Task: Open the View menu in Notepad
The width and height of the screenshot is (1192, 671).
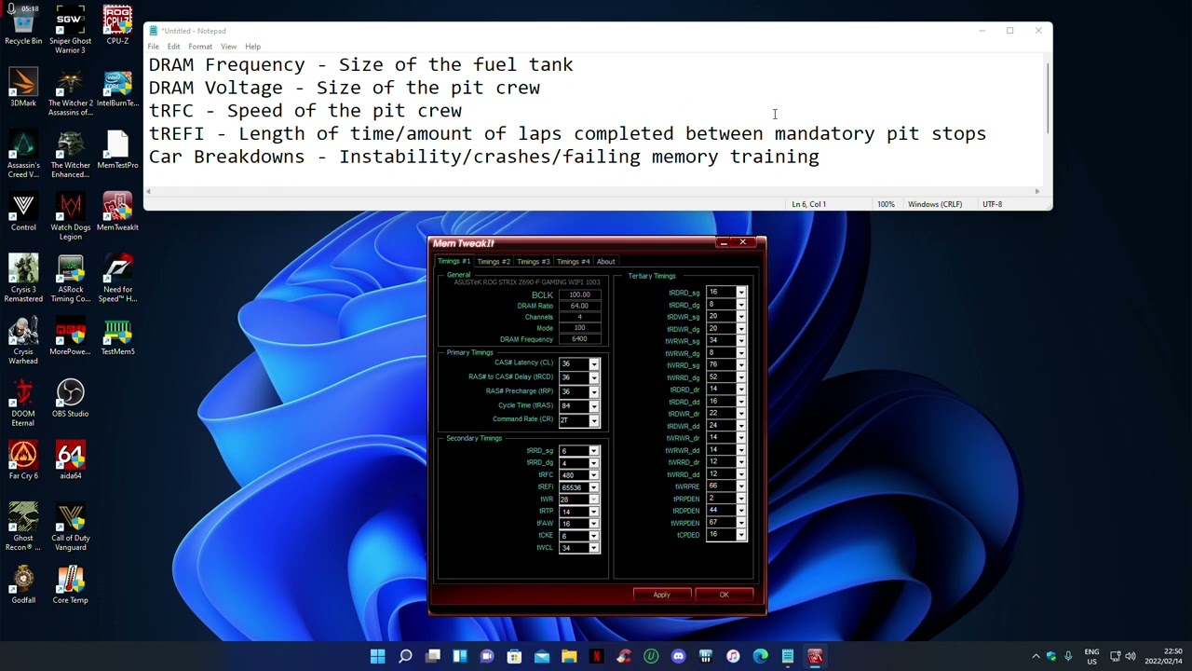Action: pos(228,46)
